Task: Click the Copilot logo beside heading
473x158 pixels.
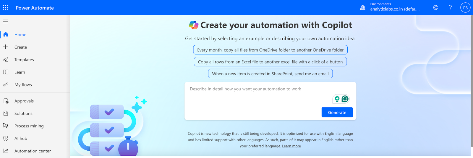Action: tap(194, 25)
